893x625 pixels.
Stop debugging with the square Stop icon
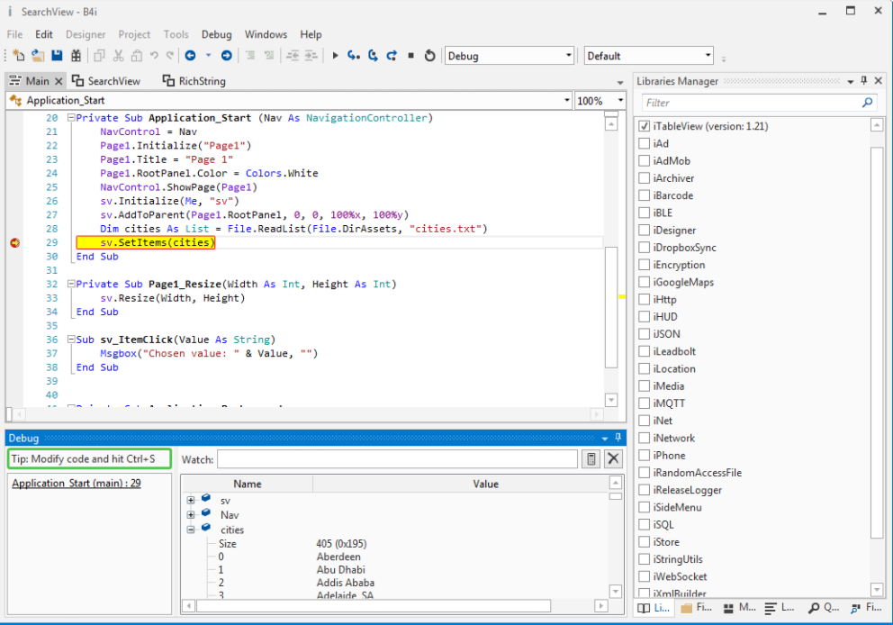(x=410, y=55)
